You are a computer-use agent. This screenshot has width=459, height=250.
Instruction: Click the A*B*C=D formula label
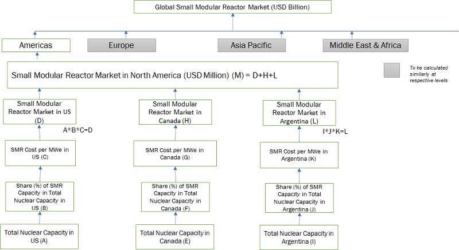point(77,130)
